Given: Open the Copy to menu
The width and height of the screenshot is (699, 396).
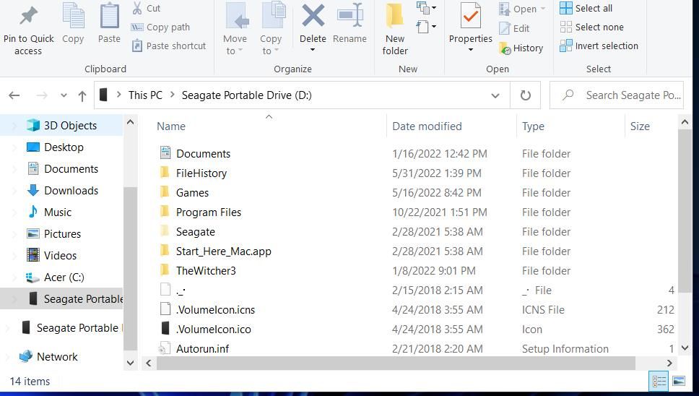Looking at the screenshot, I should (271, 28).
